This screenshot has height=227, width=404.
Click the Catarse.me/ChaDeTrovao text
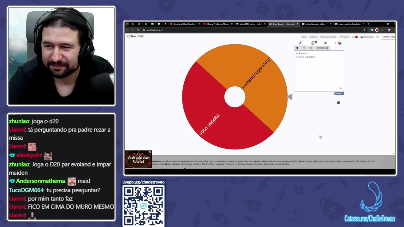(370, 219)
